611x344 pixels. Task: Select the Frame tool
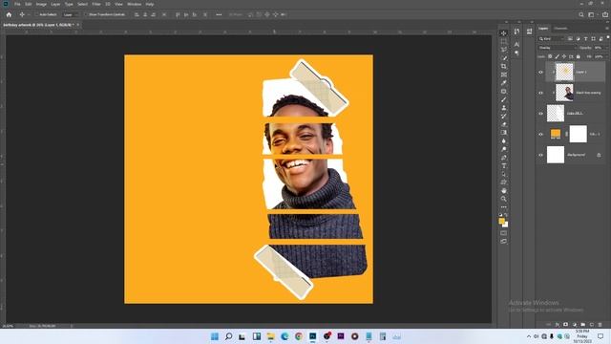coord(503,75)
